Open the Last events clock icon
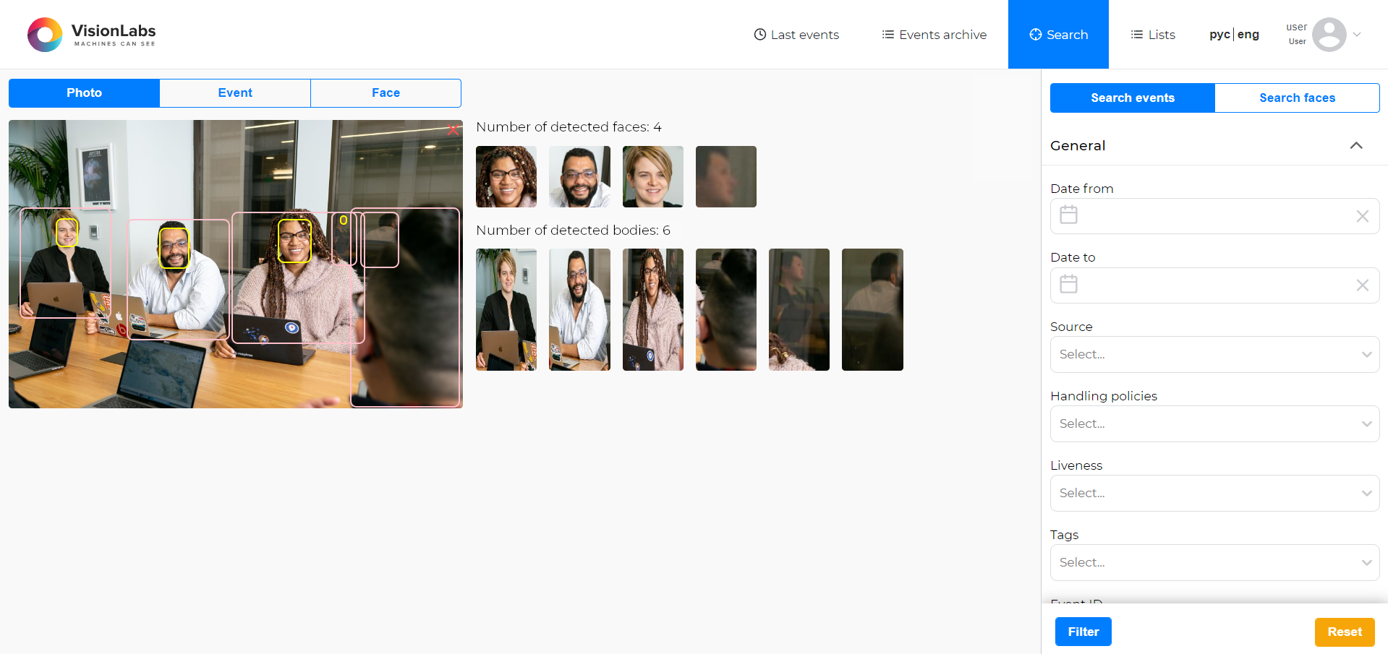 [x=759, y=34]
